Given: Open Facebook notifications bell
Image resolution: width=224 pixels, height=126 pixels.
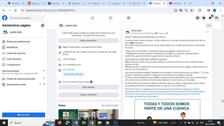Looking at the screenshot, I should coord(210,18).
